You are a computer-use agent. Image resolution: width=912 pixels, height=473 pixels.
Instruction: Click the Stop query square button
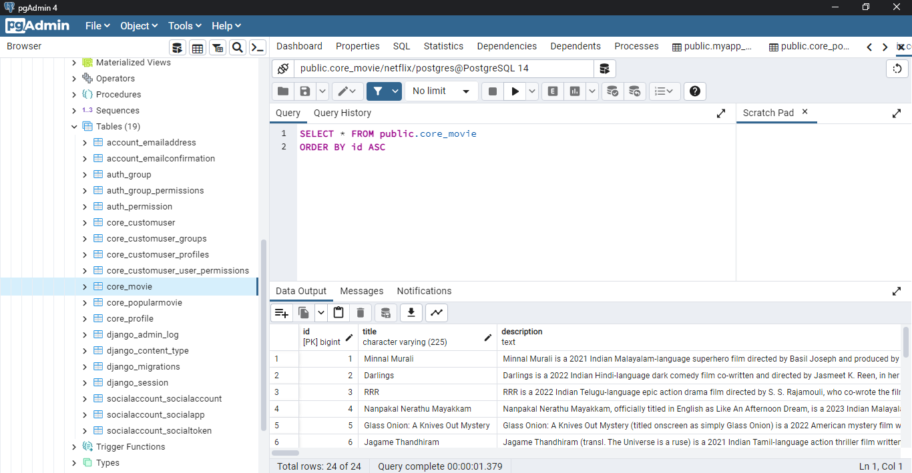coord(493,91)
